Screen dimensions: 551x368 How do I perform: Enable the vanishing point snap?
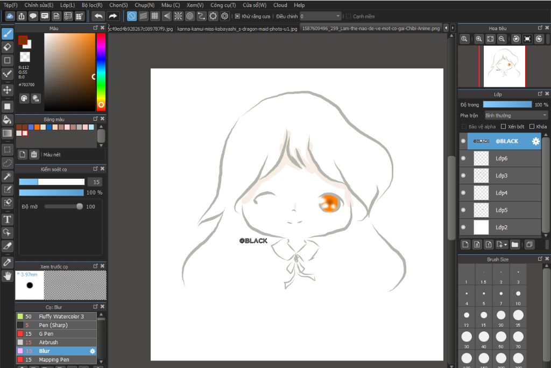tap(167, 16)
